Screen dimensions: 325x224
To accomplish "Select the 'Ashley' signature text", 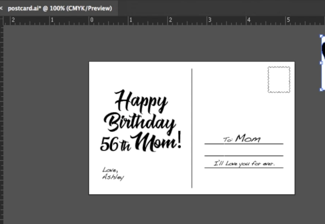I will point(113,177).
